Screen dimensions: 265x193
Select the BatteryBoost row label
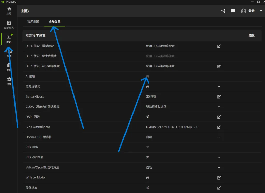coord(35,96)
